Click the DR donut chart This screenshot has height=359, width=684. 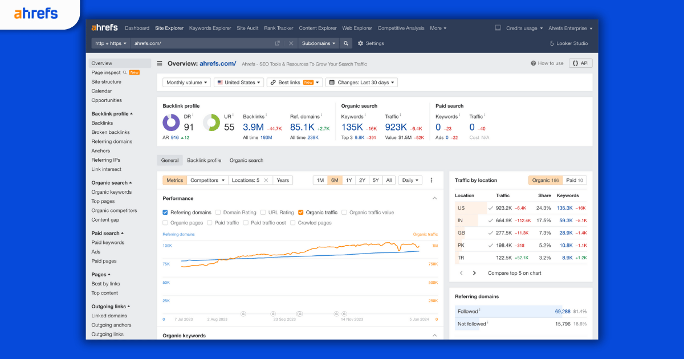pyautogui.click(x=171, y=123)
